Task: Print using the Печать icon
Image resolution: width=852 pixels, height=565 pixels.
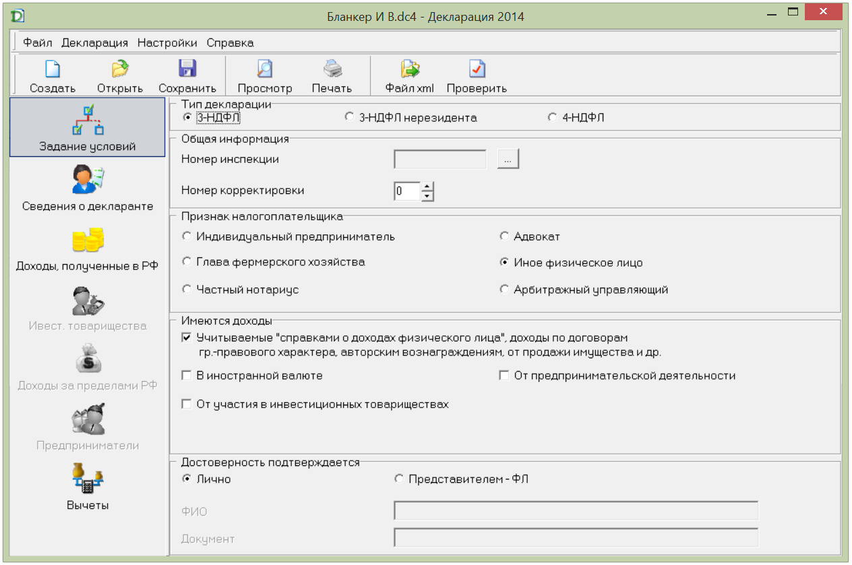Action: pos(332,69)
